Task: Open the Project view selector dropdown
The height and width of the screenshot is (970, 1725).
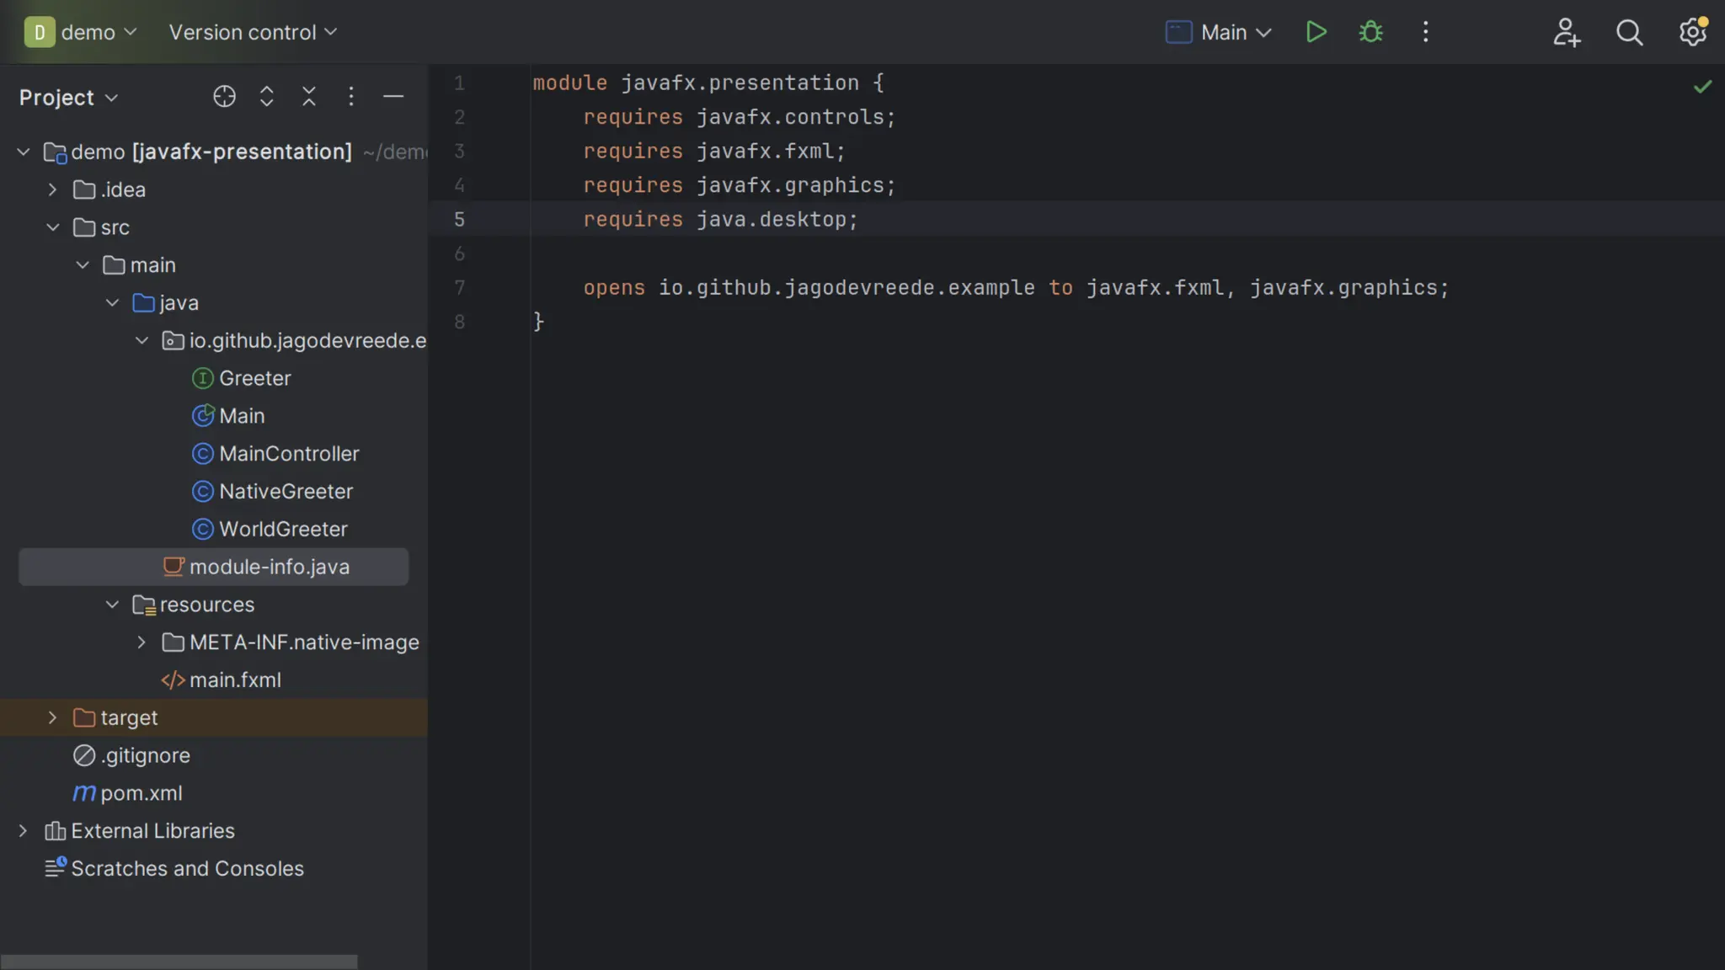Action: click(x=68, y=98)
